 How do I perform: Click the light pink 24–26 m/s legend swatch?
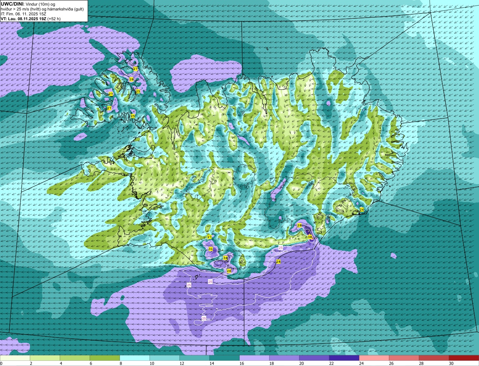pyautogui.click(x=374, y=358)
